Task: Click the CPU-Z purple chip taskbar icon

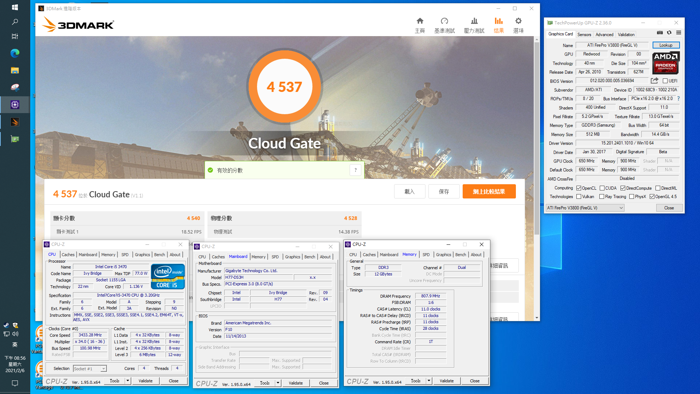Action: (x=15, y=105)
